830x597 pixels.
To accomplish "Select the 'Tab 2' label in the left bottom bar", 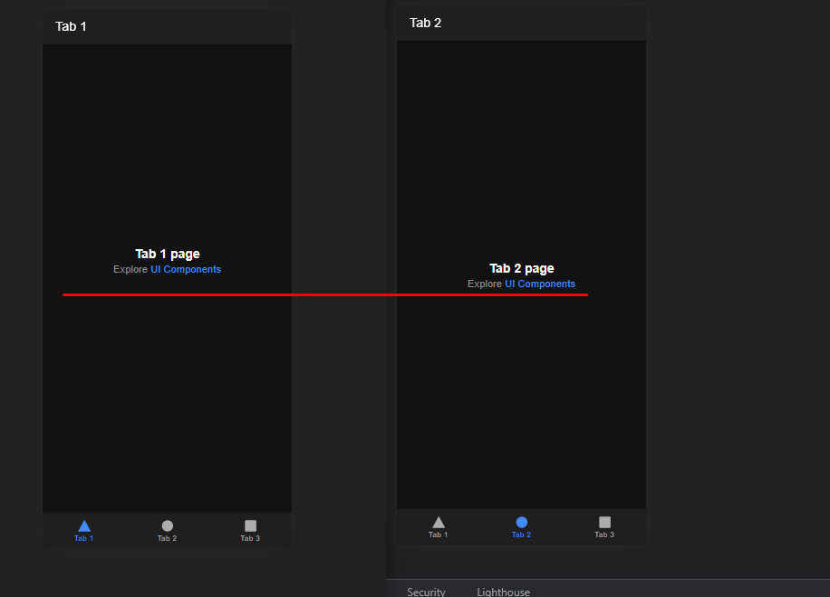I will click(168, 538).
